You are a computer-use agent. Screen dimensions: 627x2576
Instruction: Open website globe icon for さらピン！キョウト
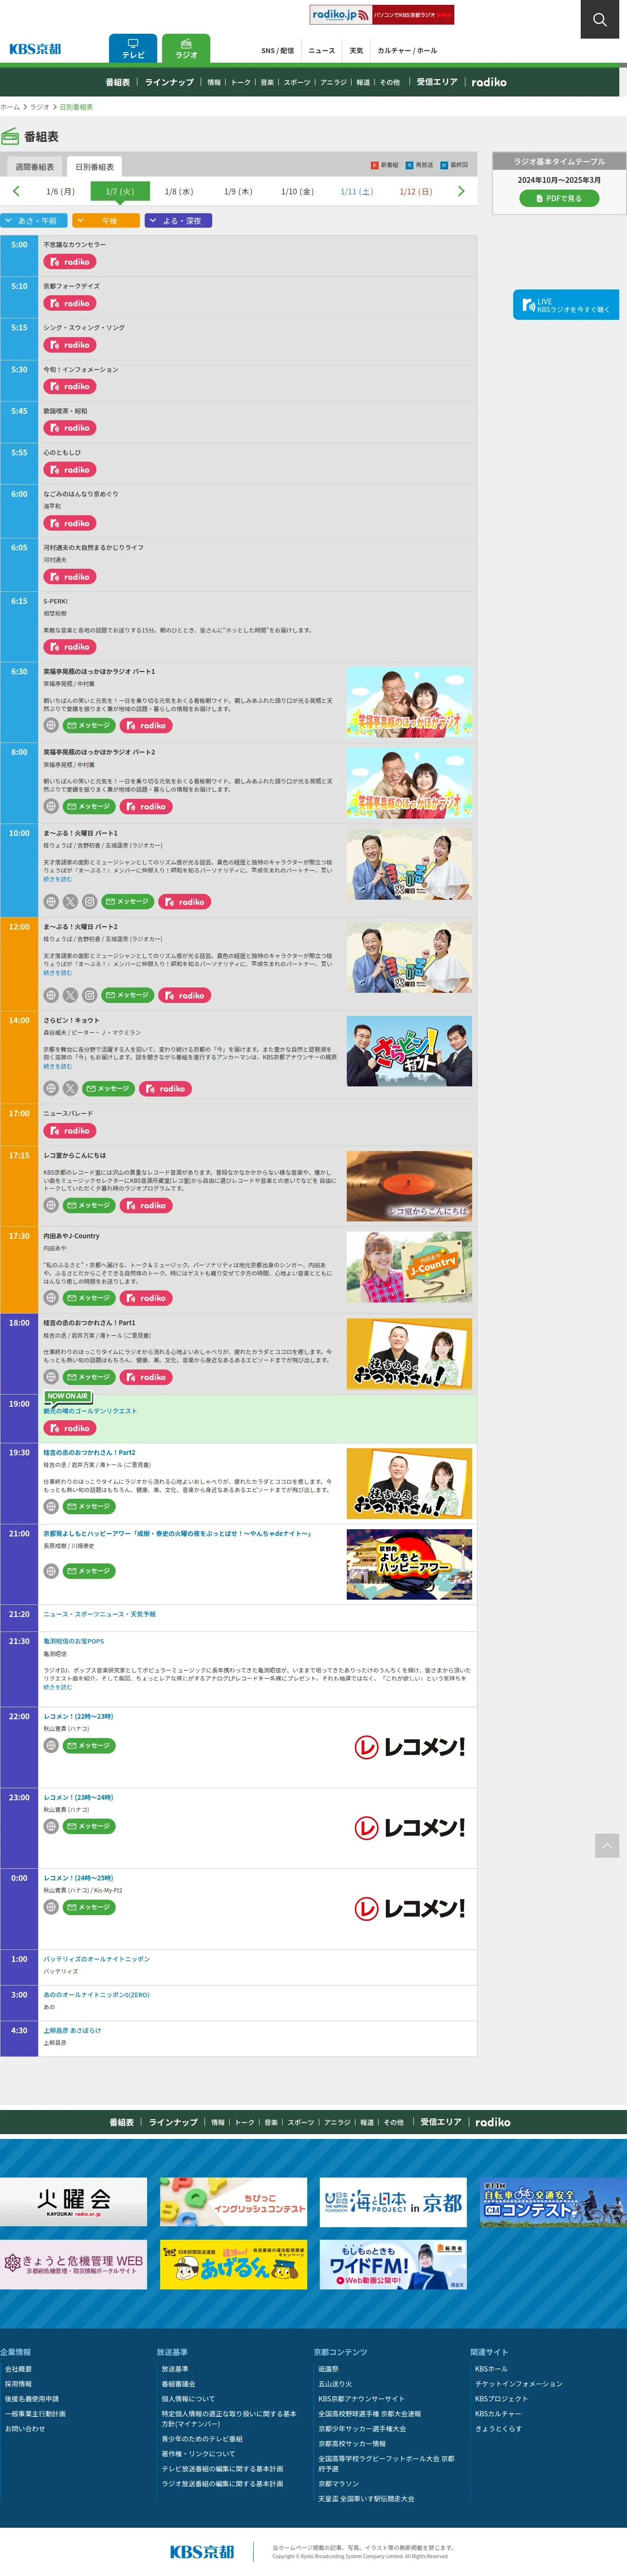[51, 1089]
